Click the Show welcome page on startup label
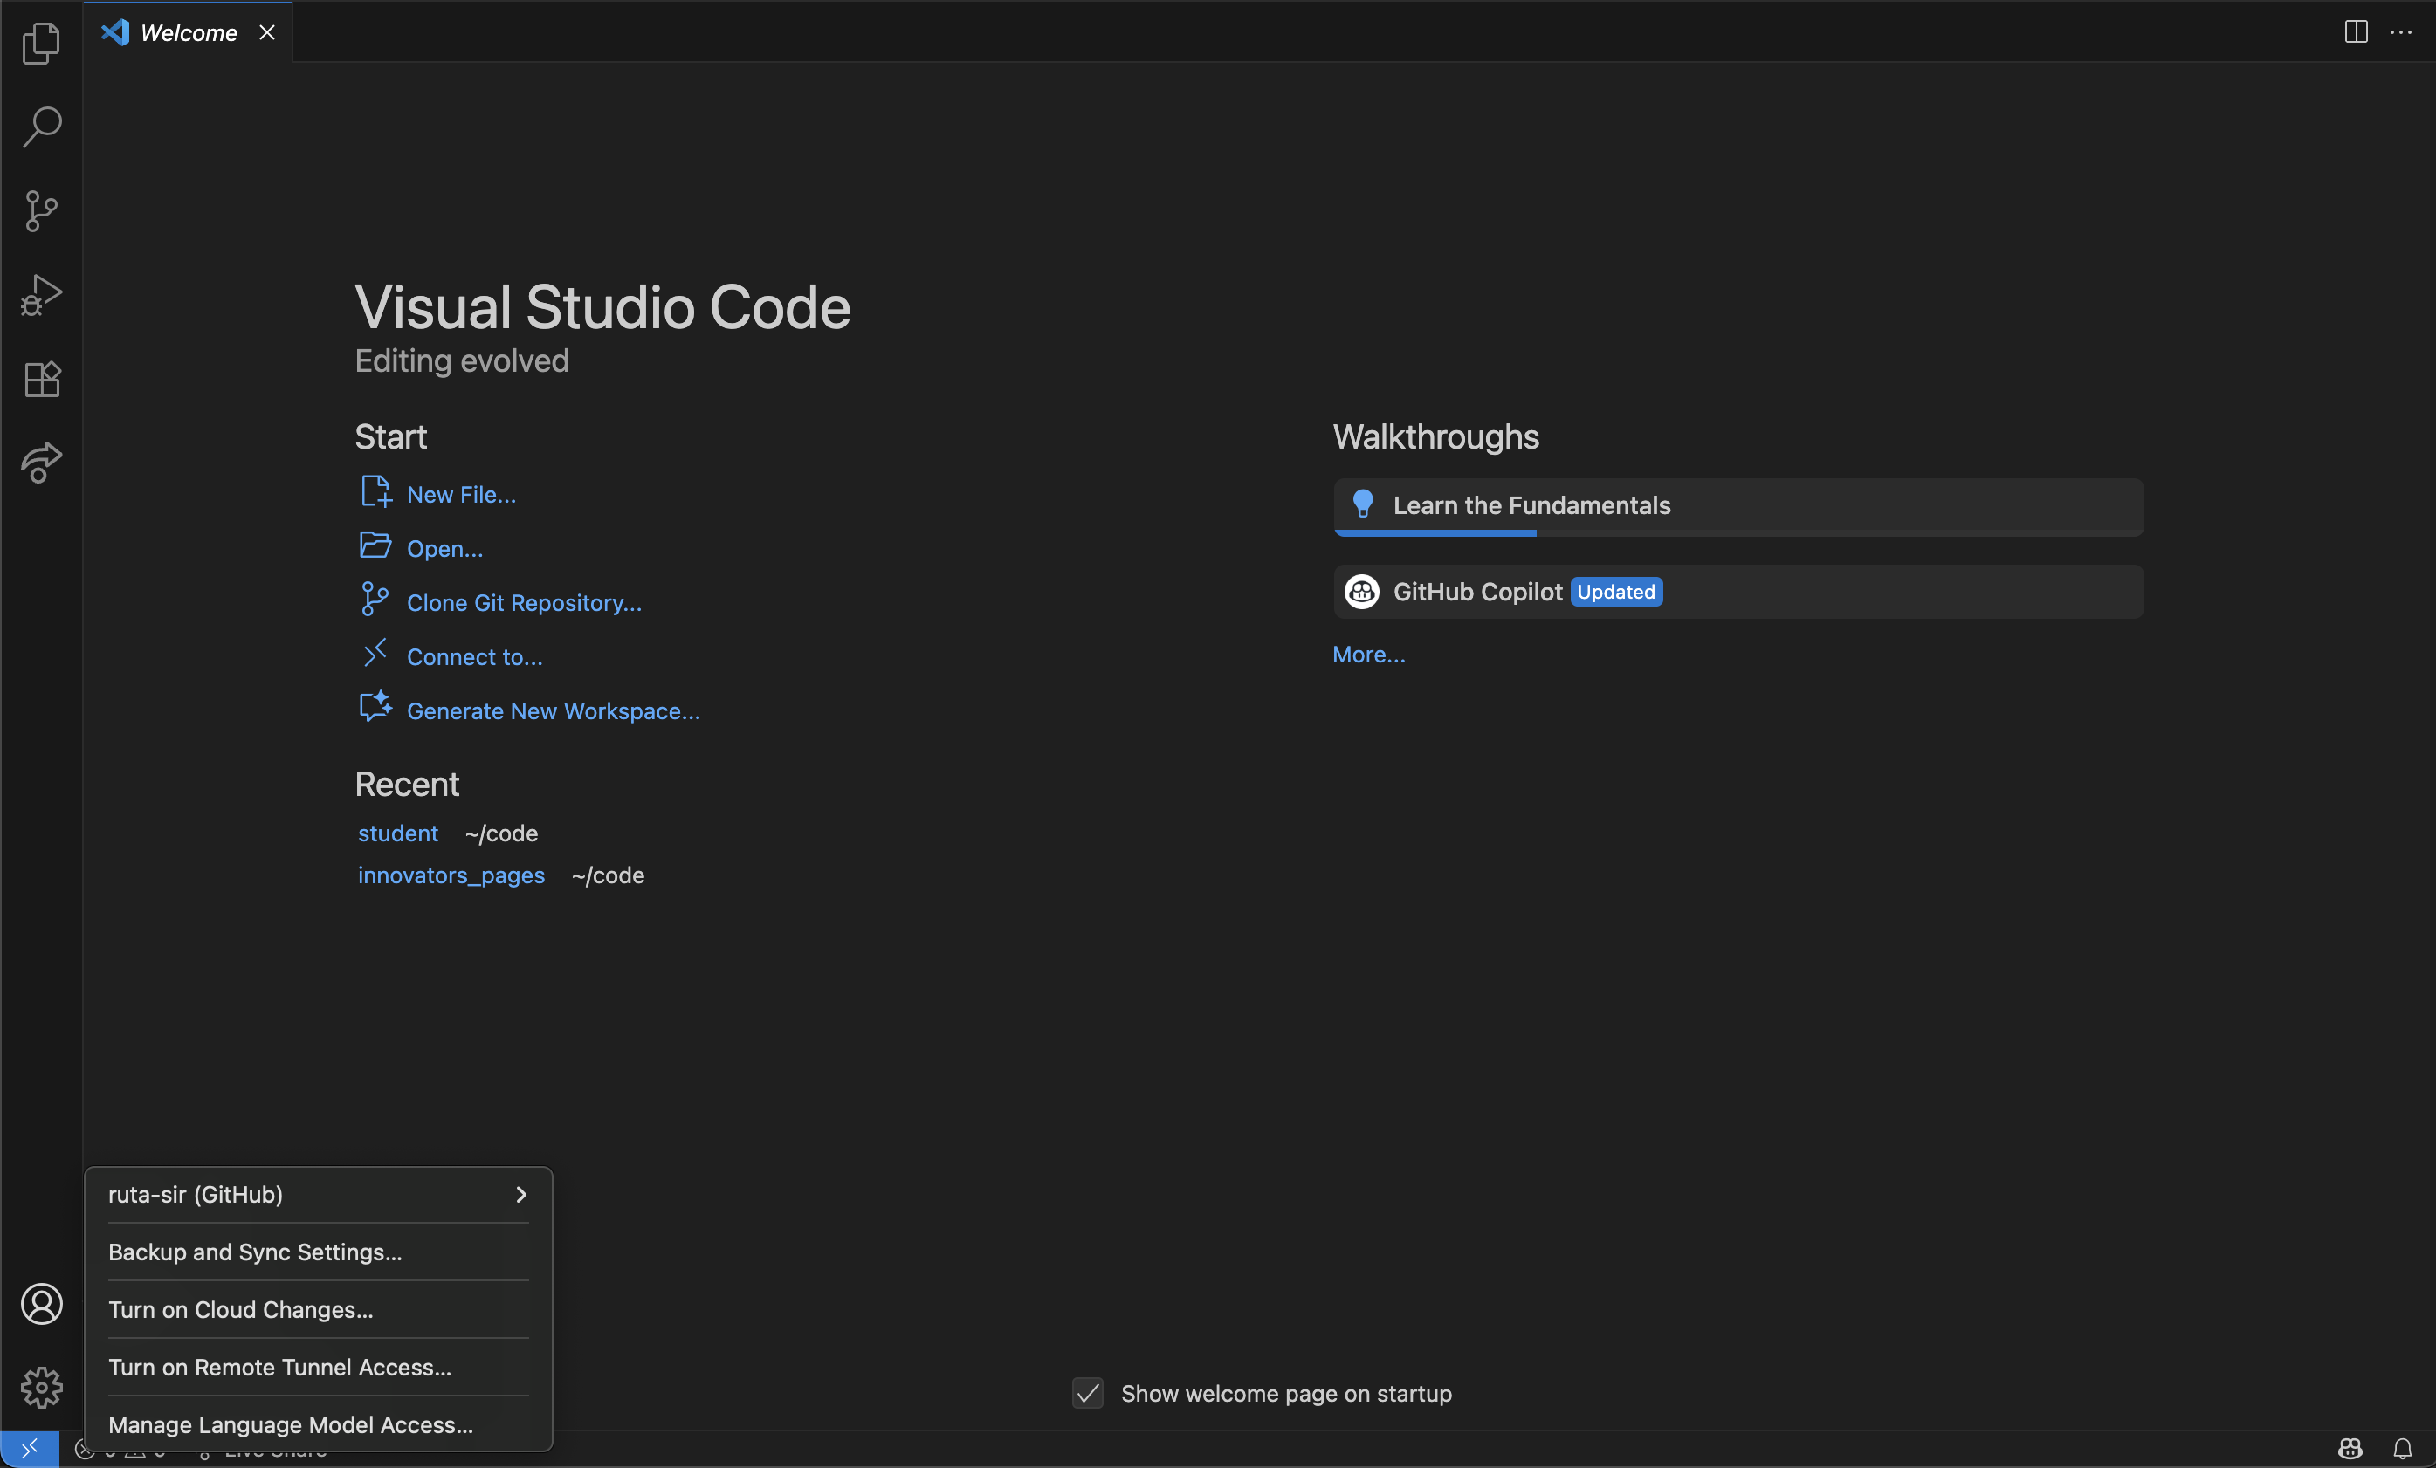The width and height of the screenshot is (2436, 1468). pyautogui.click(x=1286, y=1394)
